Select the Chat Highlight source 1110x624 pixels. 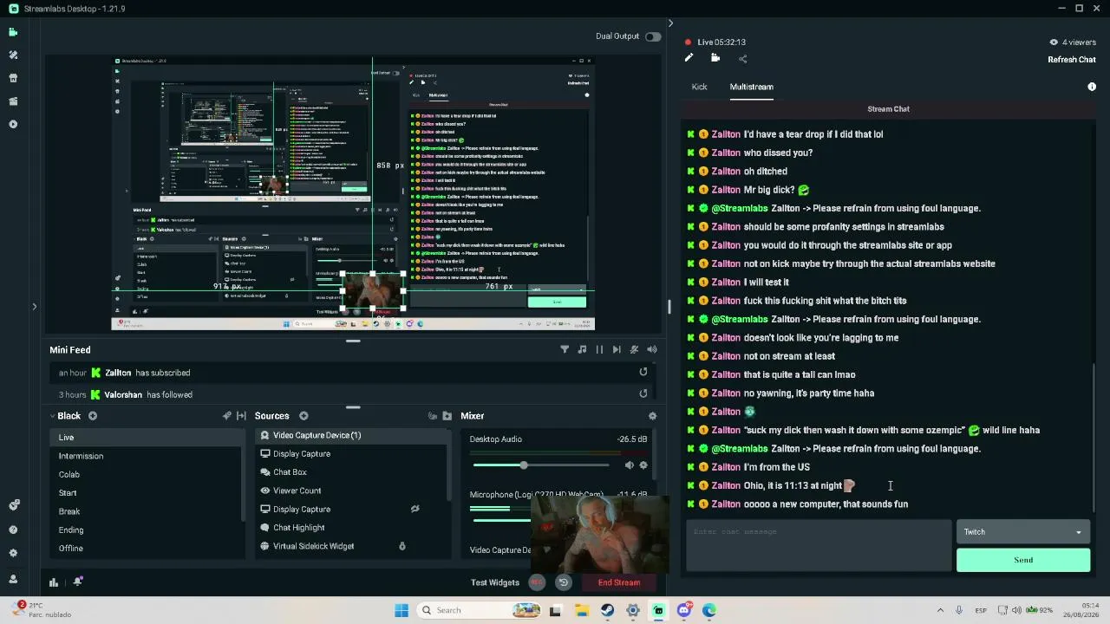353,528
